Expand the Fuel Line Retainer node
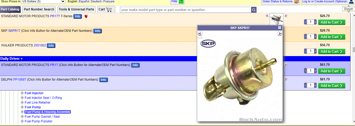Screen dimensions: 355x126 coord(22,103)
